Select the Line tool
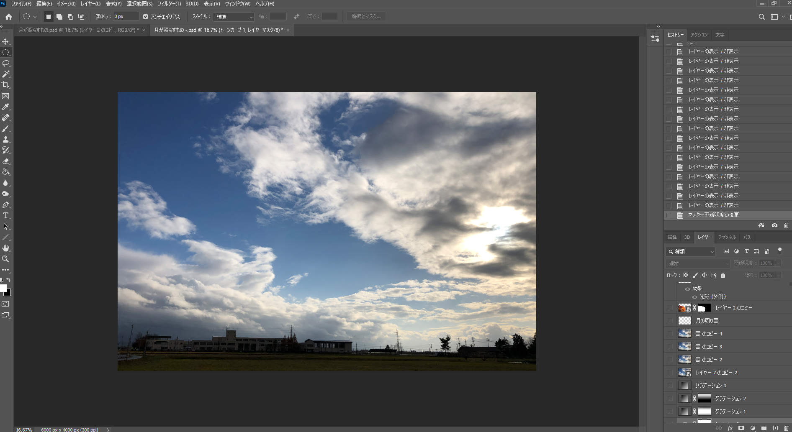This screenshot has height=432, width=792. tap(6, 238)
